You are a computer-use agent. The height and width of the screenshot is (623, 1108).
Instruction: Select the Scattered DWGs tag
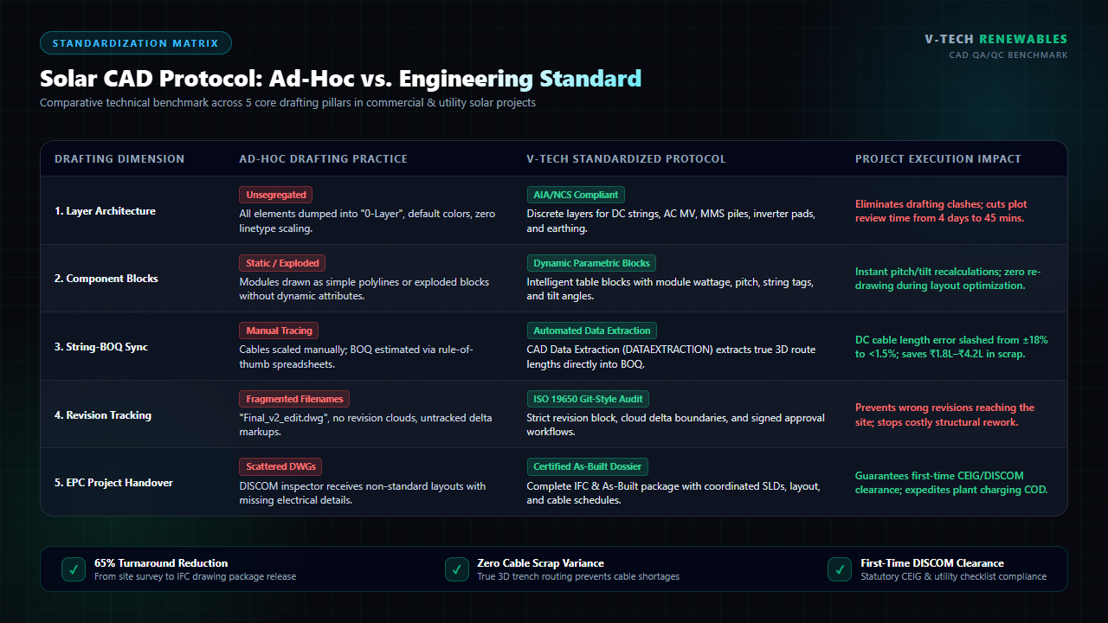280,466
